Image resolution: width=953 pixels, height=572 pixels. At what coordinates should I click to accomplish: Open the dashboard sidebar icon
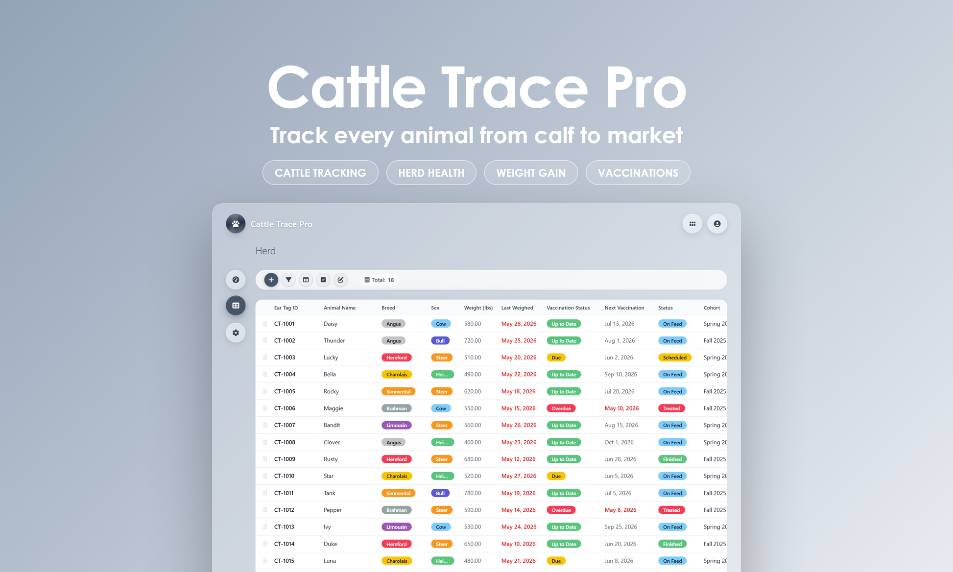[x=236, y=280]
